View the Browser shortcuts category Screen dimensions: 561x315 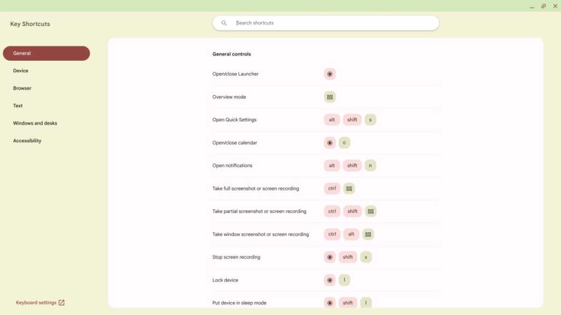point(22,88)
